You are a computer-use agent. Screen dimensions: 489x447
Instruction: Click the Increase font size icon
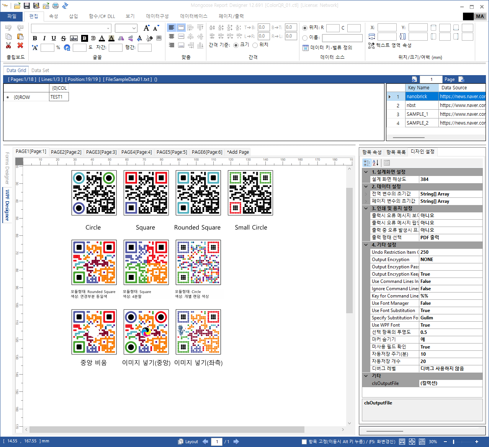pos(147,28)
